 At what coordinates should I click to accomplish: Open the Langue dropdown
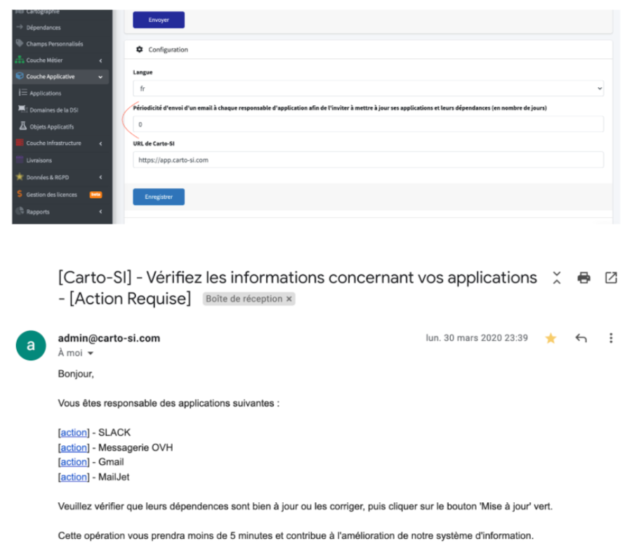(x=368, y=89)
